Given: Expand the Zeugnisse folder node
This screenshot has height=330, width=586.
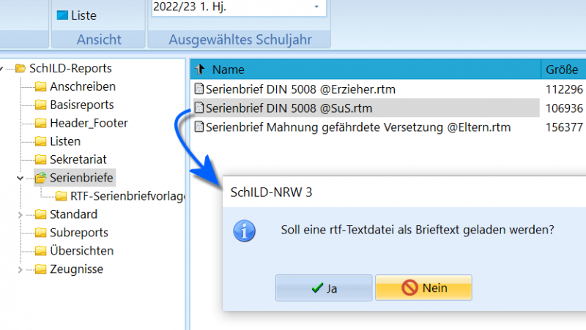Looking at the screenshot, I should coord(21,269).
